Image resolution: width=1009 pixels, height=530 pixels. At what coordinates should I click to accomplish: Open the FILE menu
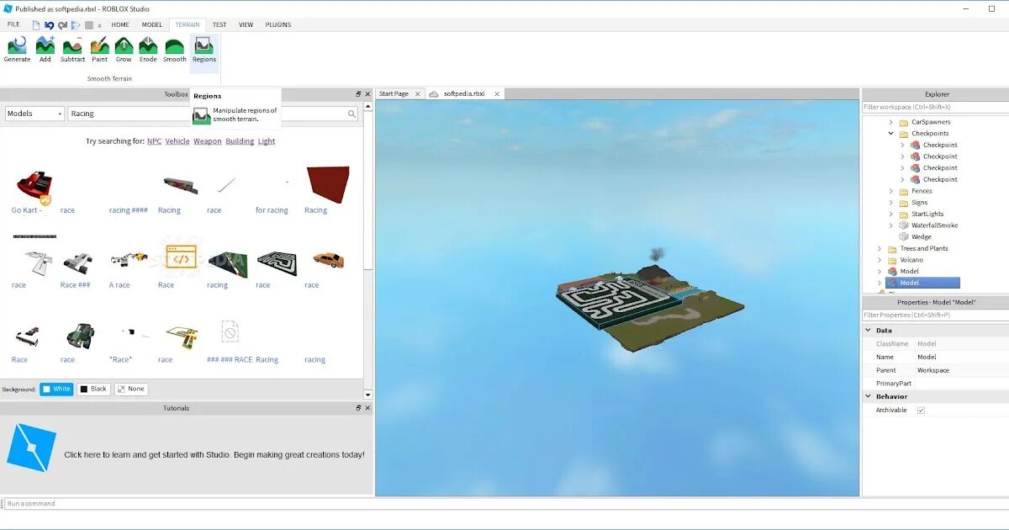[13, 24]
